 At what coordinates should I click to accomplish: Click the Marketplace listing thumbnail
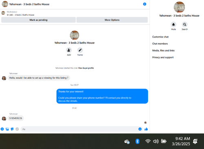(3, 13)
